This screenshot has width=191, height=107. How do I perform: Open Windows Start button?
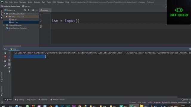[3, 106]
